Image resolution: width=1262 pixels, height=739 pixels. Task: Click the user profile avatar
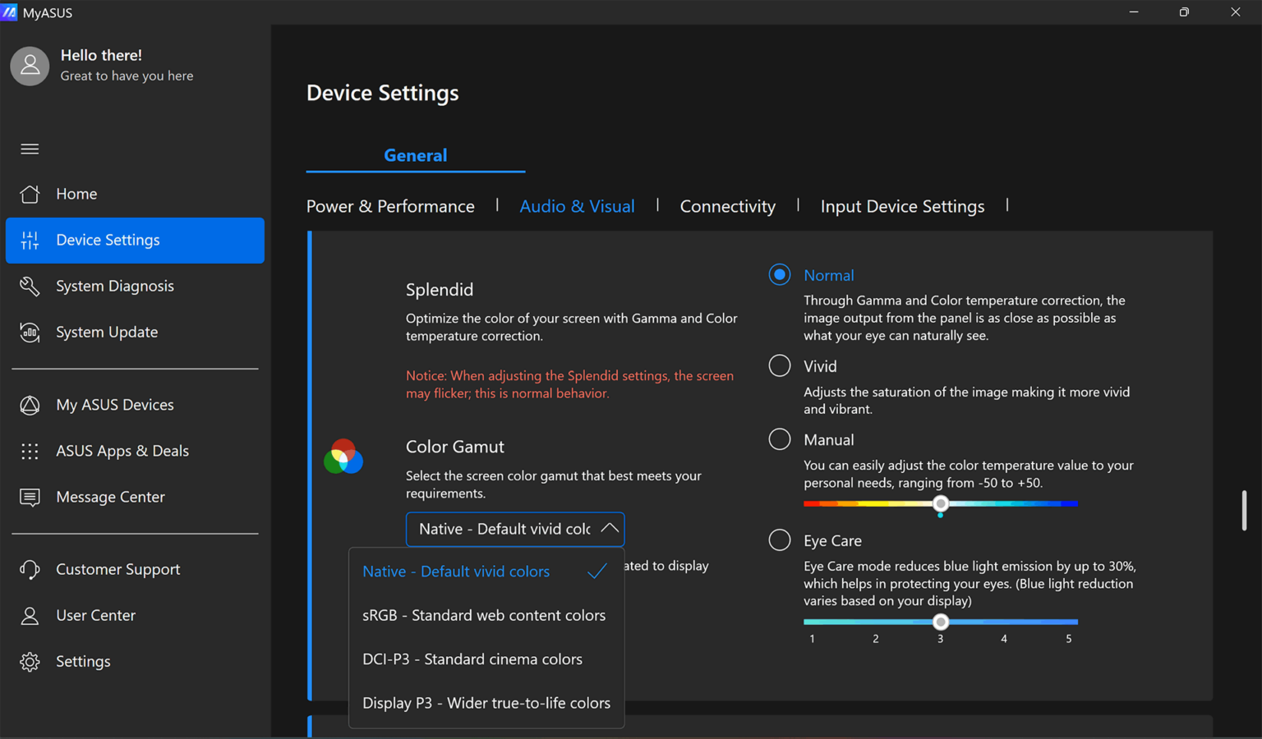(x=30, y=66)
